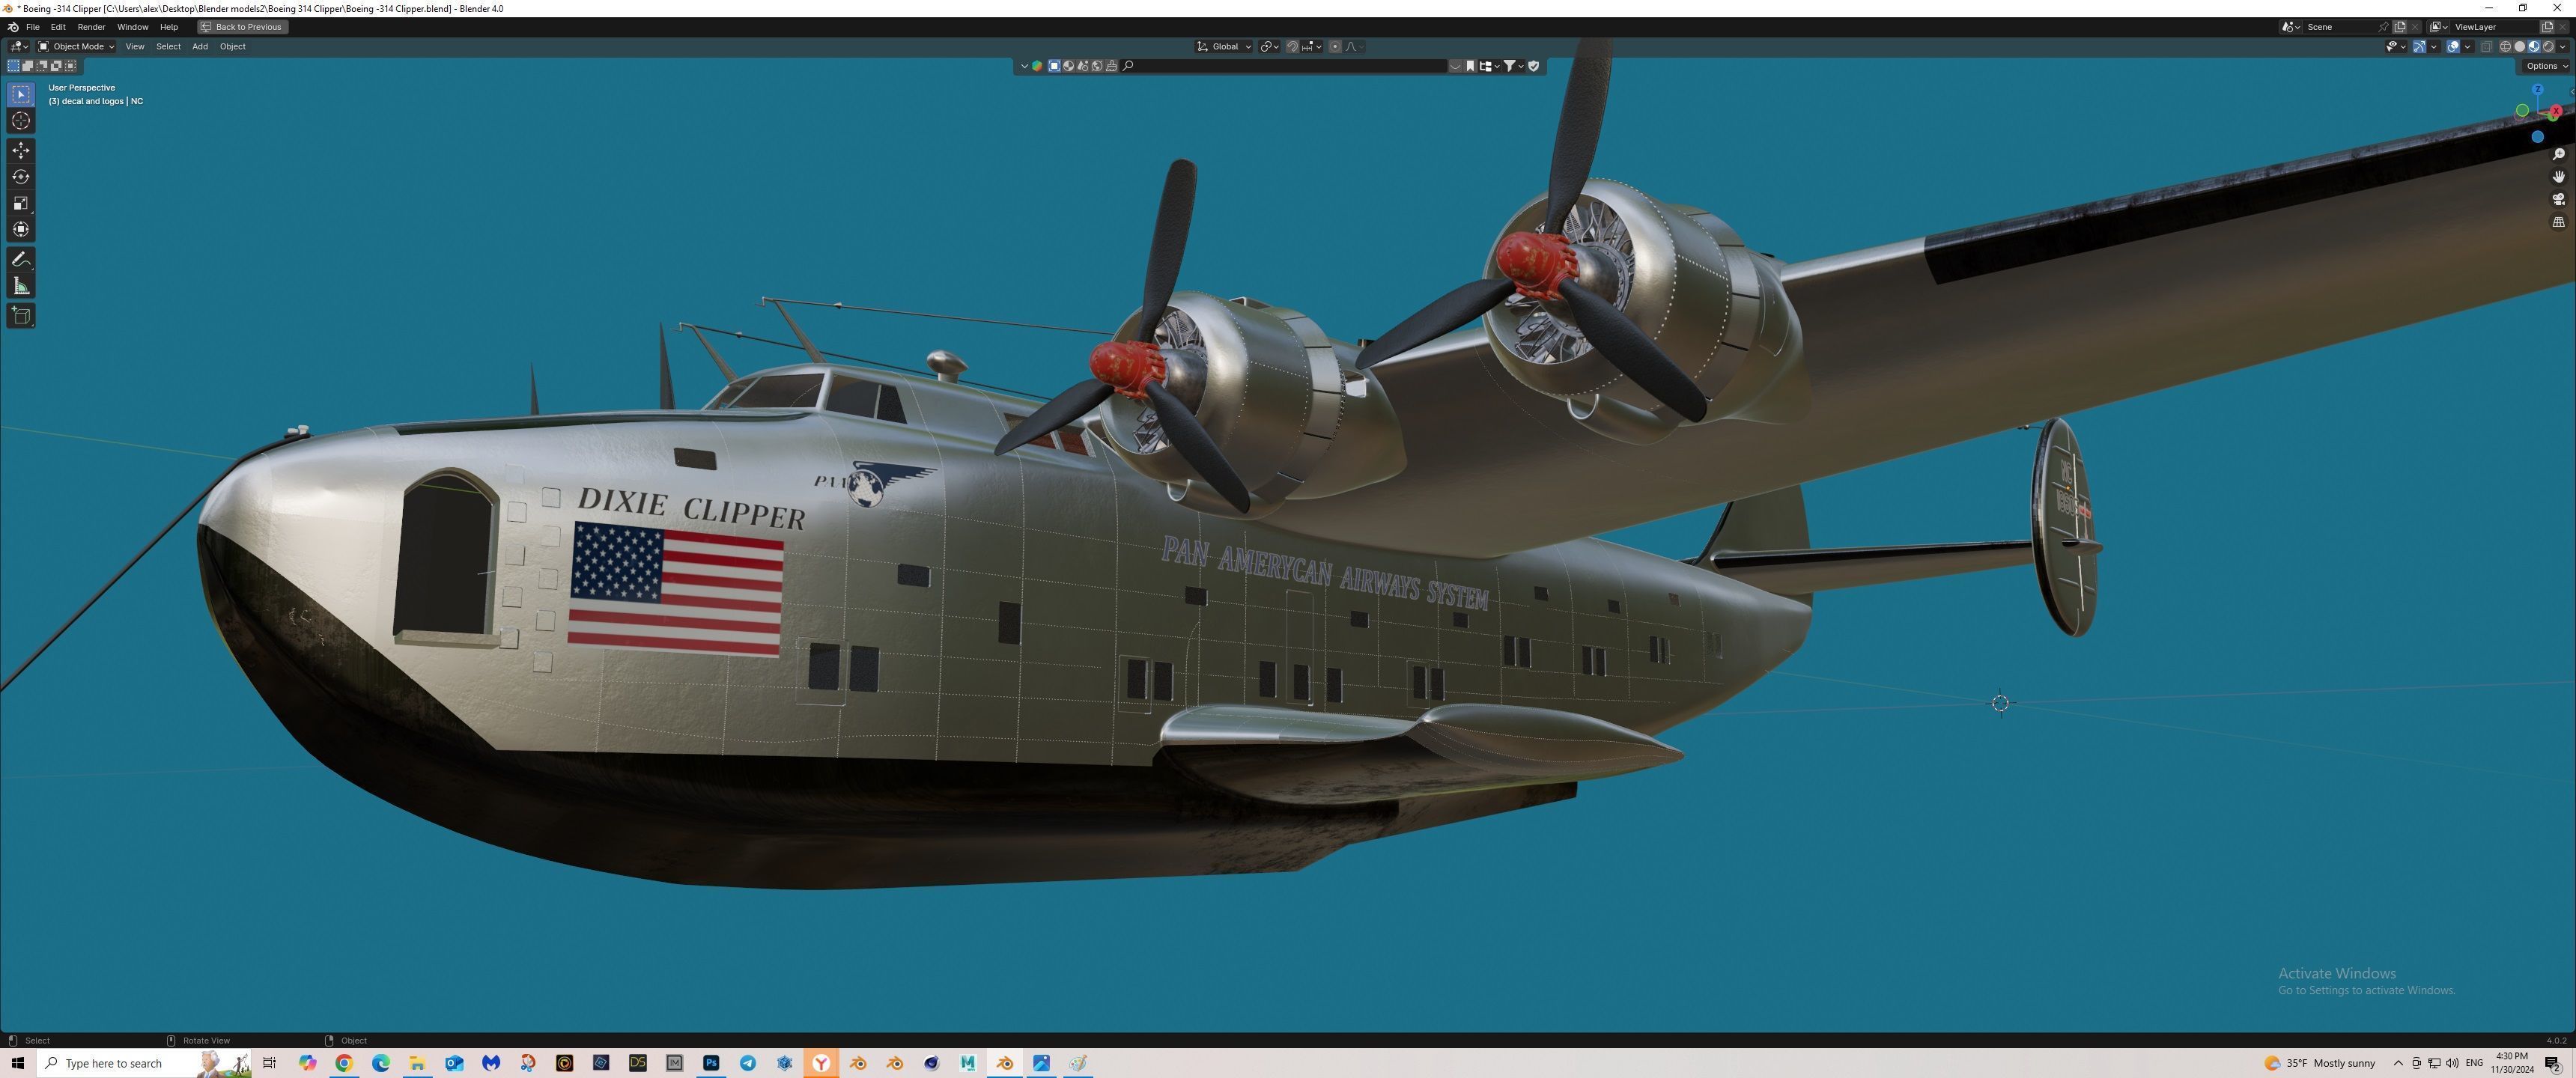Choose the Rotate tool

pyautogui.click(x=21, y=177)
